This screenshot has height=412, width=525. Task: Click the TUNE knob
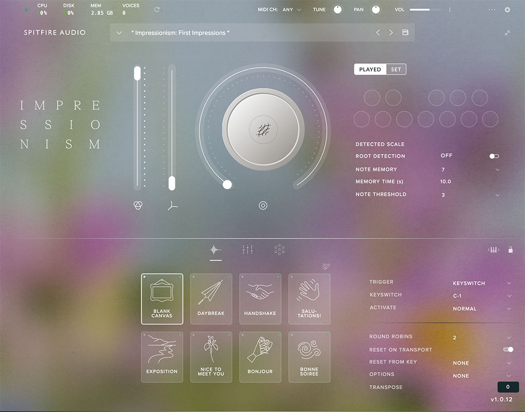coord(337,10)
